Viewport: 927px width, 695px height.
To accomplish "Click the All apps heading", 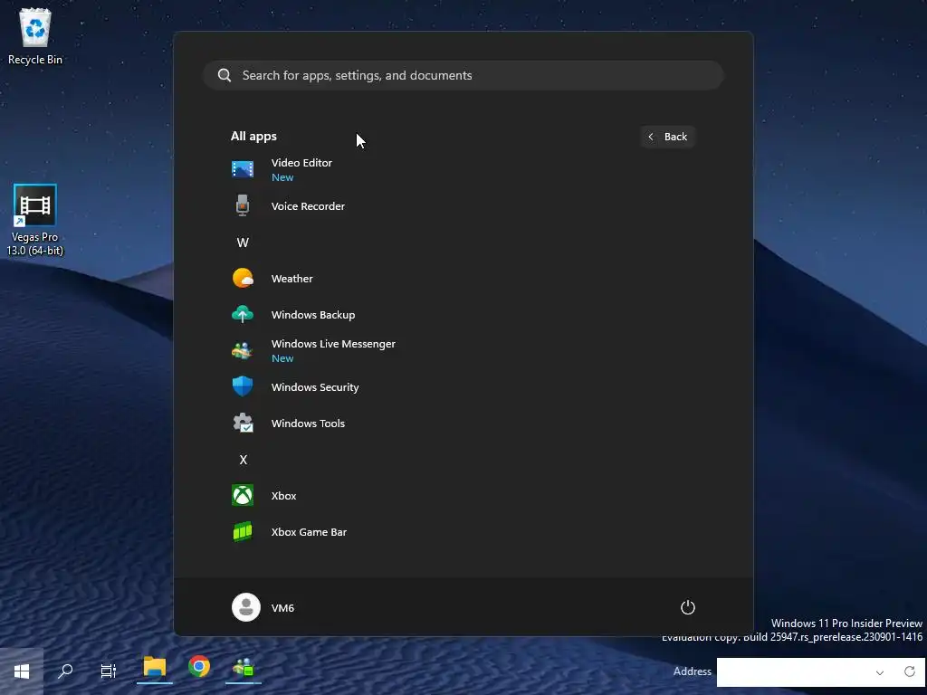I will pyautogui.click(x=253, y=136).
